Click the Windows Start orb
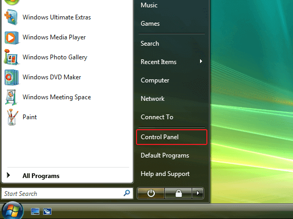 [12, 211]
